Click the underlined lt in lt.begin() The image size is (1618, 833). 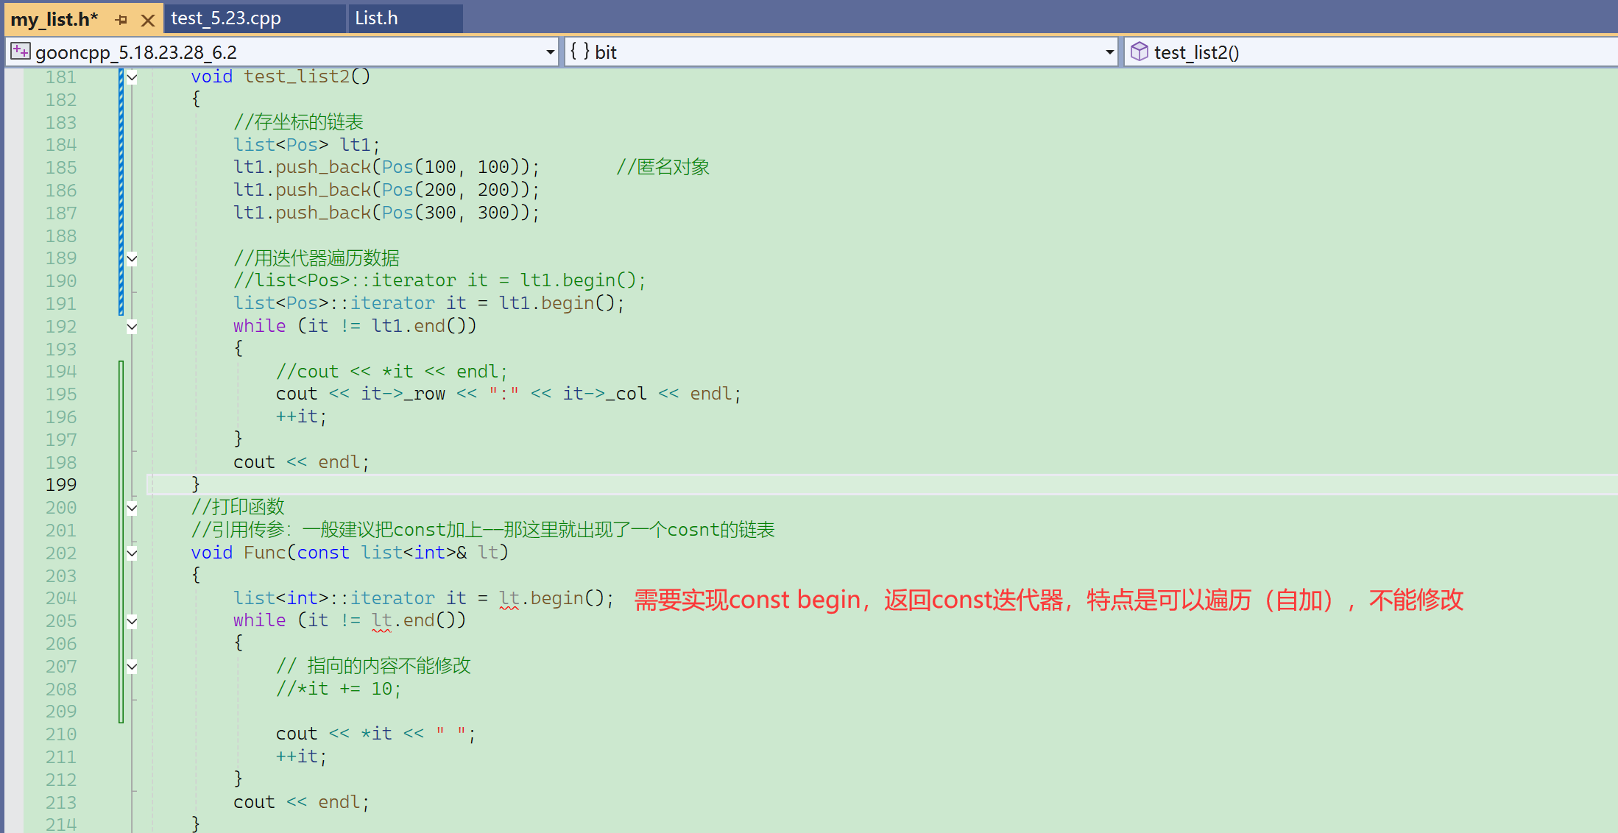509,598
